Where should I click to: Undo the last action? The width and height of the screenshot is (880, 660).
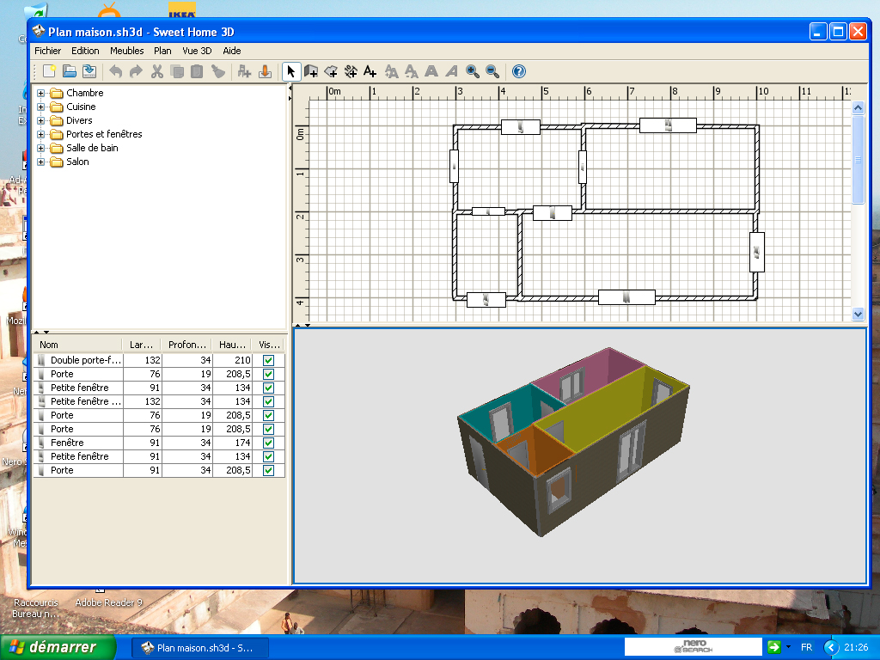point(116,71)
